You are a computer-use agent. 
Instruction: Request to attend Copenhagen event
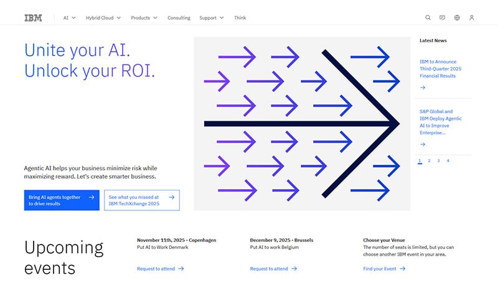(160, 269)
